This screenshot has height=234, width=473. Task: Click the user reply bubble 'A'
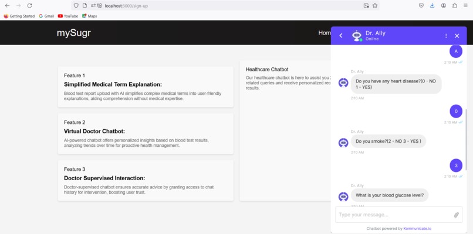[456, 51]
